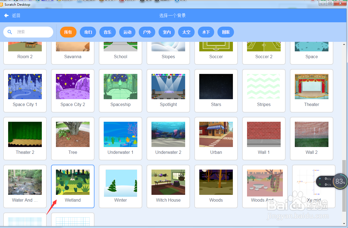Select the 所有 category filter
This screenshot has width=348, height=228.
coord(68,32)
